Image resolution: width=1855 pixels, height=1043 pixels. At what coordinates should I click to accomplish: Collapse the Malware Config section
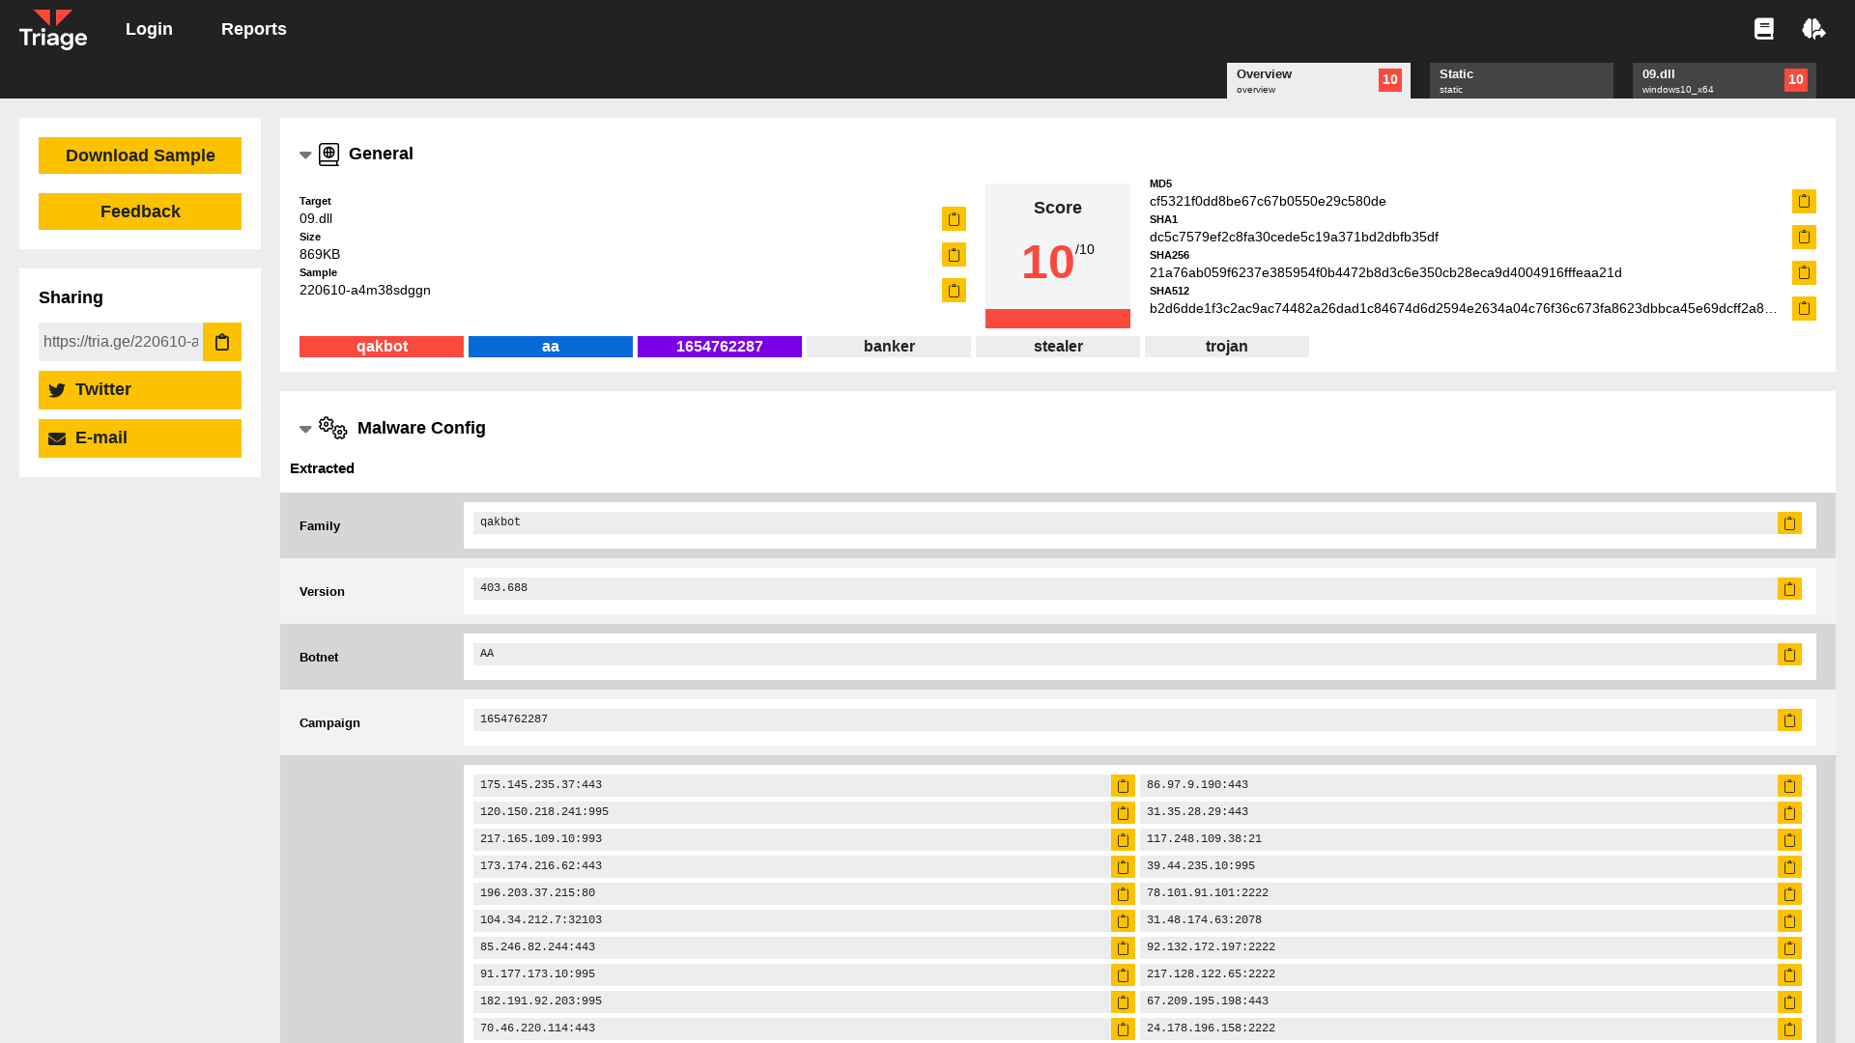pyautogui.click(x=305, y=429)
